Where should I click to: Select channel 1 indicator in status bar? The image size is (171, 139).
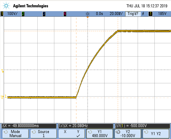coord(2,14)
